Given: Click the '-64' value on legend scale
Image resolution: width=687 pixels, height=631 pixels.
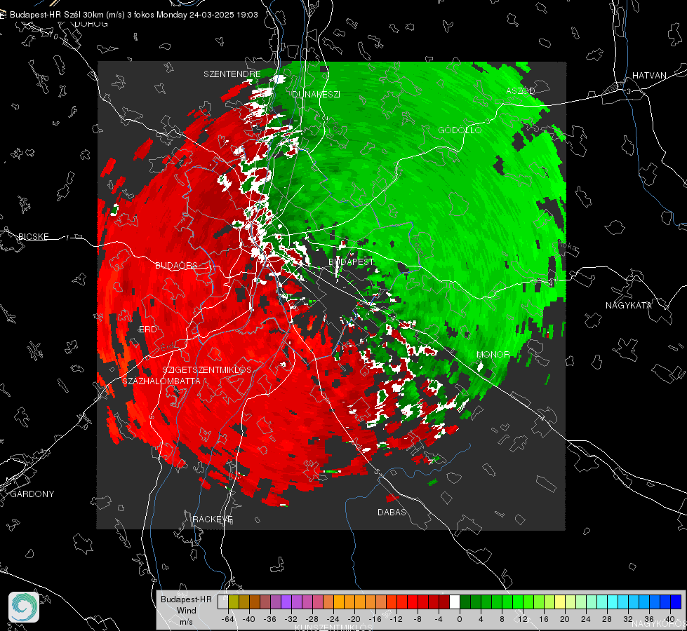Looking at the screenshot, I should coord(228,619).
